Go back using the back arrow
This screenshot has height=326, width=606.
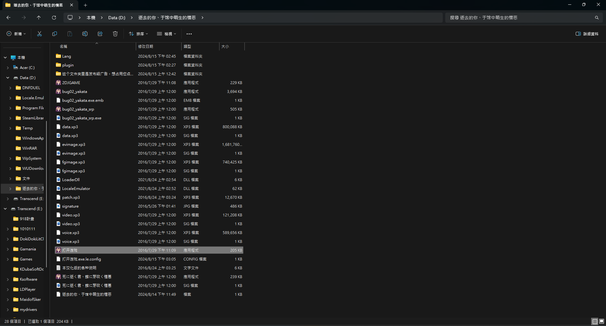click(9, 18)
